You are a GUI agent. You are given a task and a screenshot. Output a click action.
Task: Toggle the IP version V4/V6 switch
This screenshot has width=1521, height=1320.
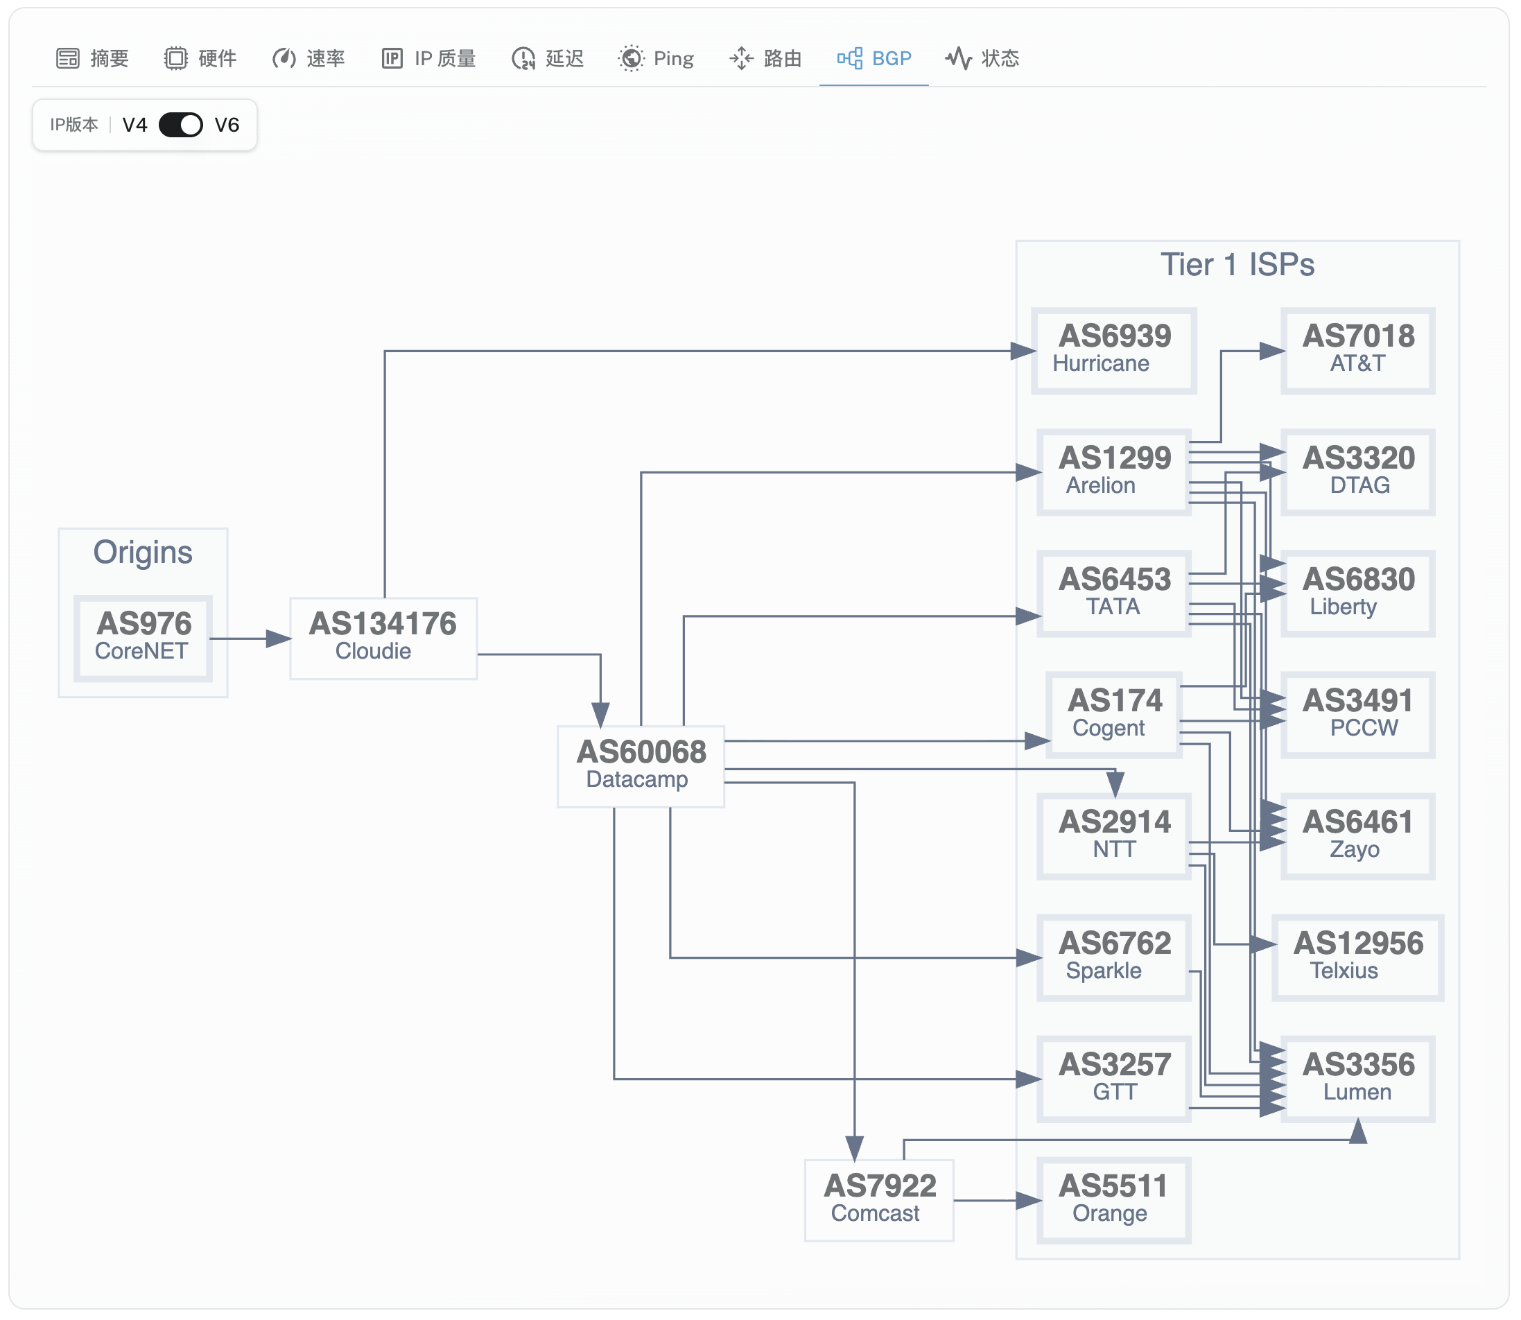(180, 125)
